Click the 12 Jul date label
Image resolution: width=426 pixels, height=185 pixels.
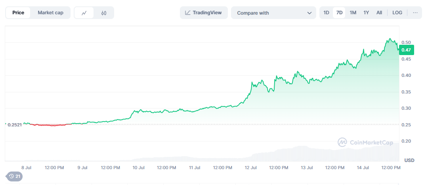251,168
